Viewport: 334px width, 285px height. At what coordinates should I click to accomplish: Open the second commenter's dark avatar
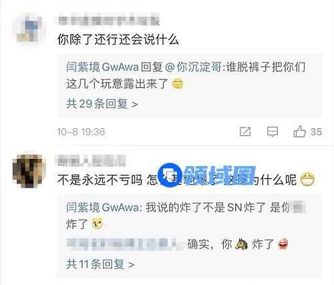(29, 171)
